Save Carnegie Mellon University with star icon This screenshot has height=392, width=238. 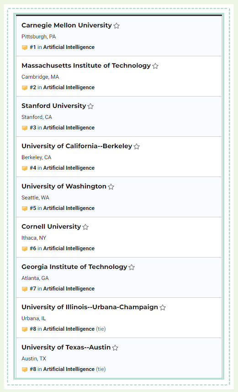coord(116,26)
